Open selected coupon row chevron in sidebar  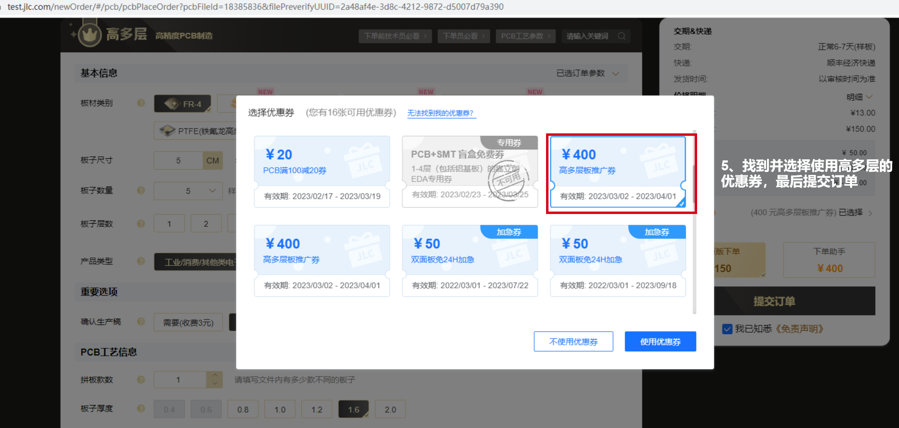coord(870,213)
